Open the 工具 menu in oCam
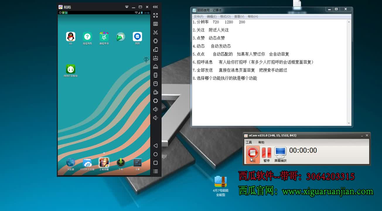382x211 pixels. [x=249, y=142]
